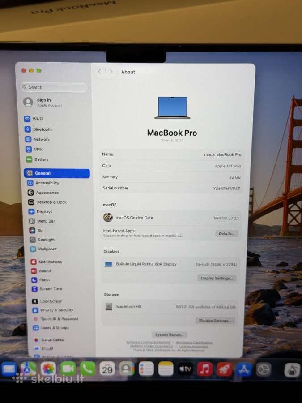Open Siri settings
The height and width of the screenshot is (403, 302).
[x=37, y=231]
